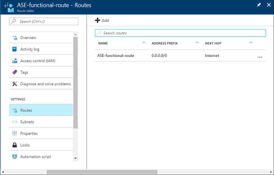Viewport: 274px width, 175px height.
Task: Click the Locks padlock icon
Action: pyautogui.click(x=15, y=145)
